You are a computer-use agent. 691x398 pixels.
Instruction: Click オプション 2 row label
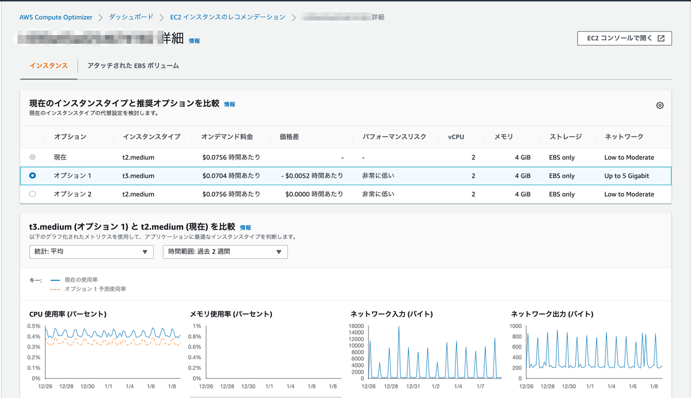coord(73,194)
